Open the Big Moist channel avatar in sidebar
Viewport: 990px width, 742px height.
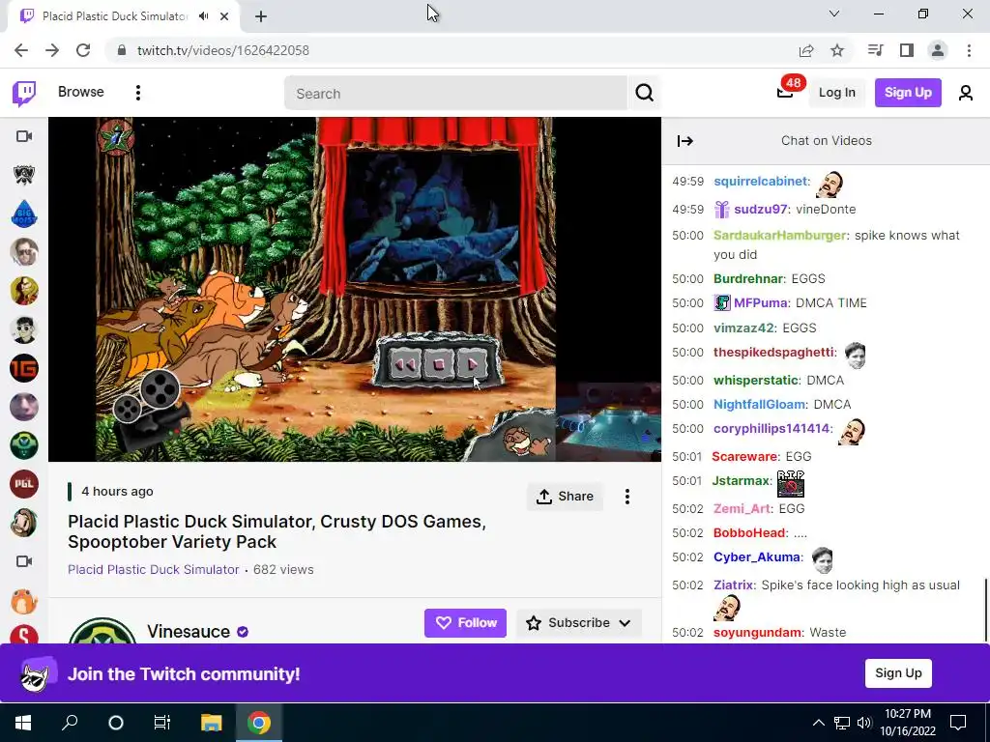24,214
